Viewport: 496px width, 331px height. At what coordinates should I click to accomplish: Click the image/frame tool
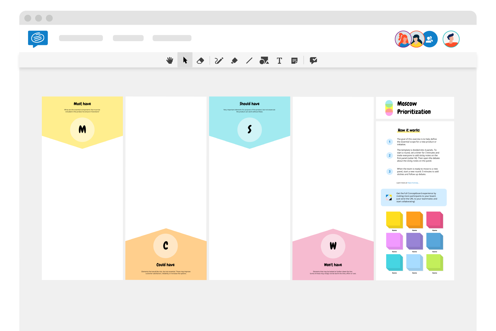point(265,60)
